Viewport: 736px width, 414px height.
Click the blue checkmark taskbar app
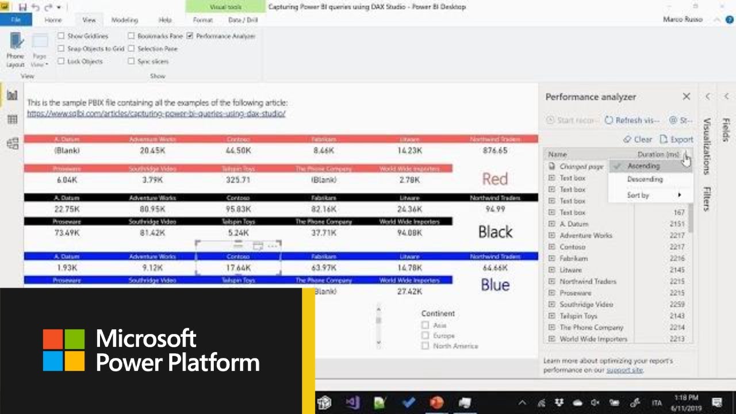(x=408, y=402)
